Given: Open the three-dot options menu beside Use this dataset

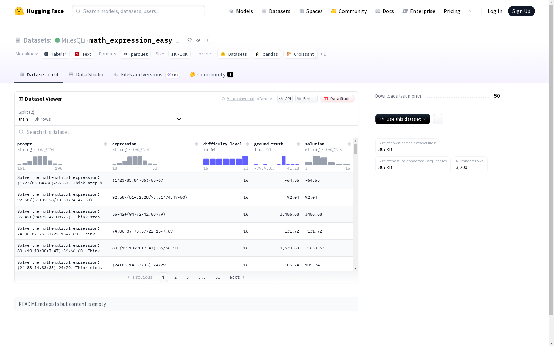Looking at the screenshot, I should [x=438, y=119].
